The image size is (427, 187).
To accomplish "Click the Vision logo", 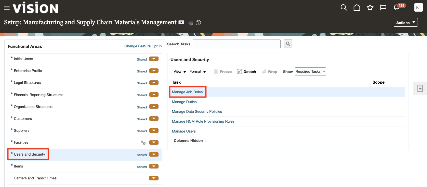I will [x=35, y=8].
